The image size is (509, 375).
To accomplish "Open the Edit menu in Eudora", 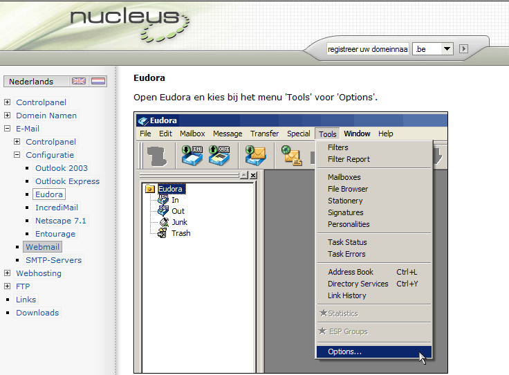I will (x=165, y=134).
